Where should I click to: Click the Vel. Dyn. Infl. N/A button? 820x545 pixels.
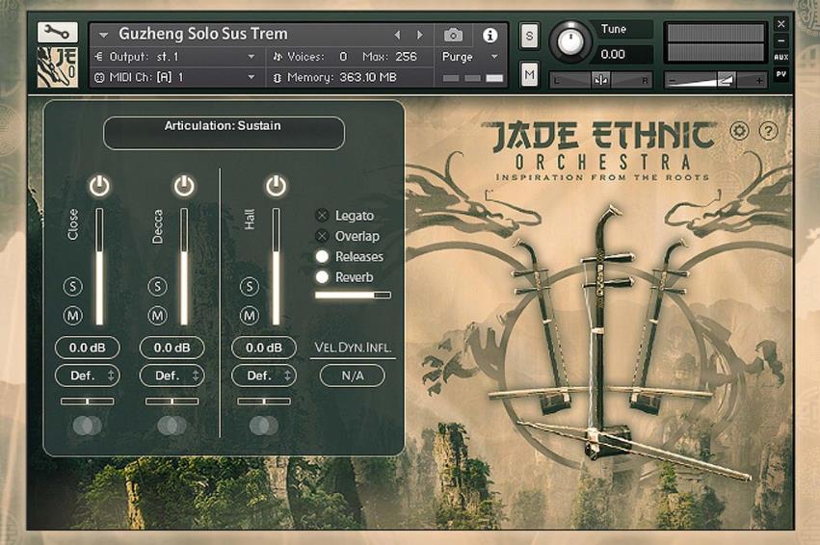(353, 376)
